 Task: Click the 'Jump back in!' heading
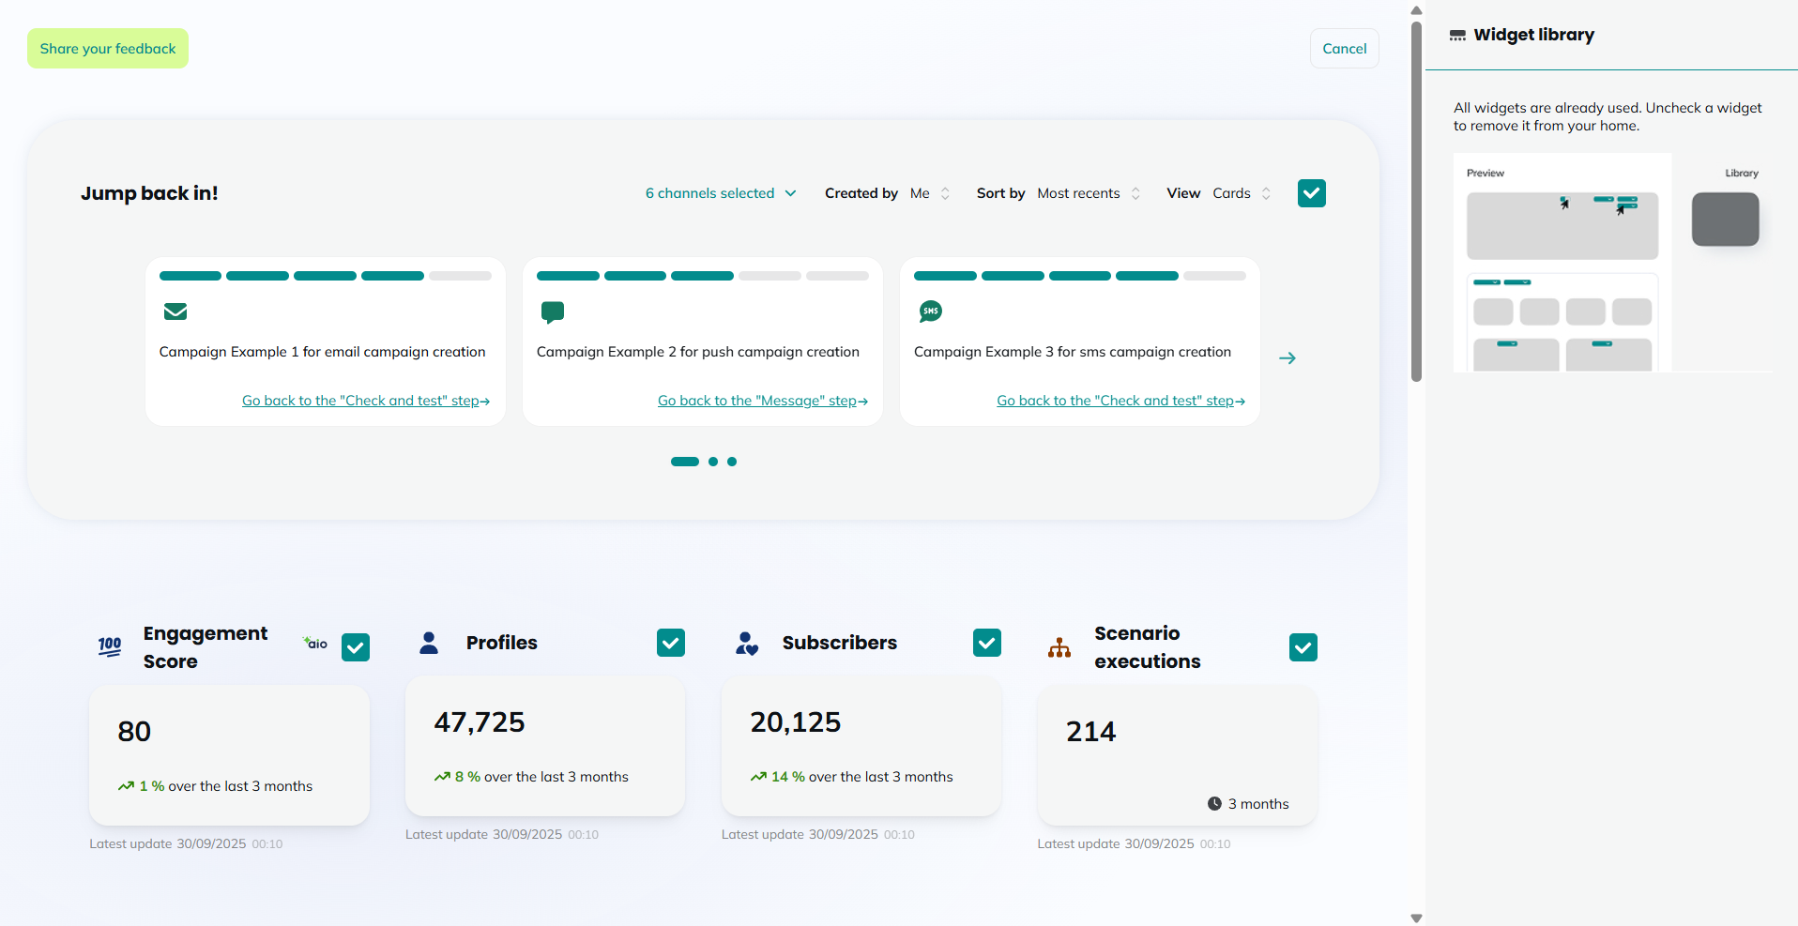tap(149, 193)
